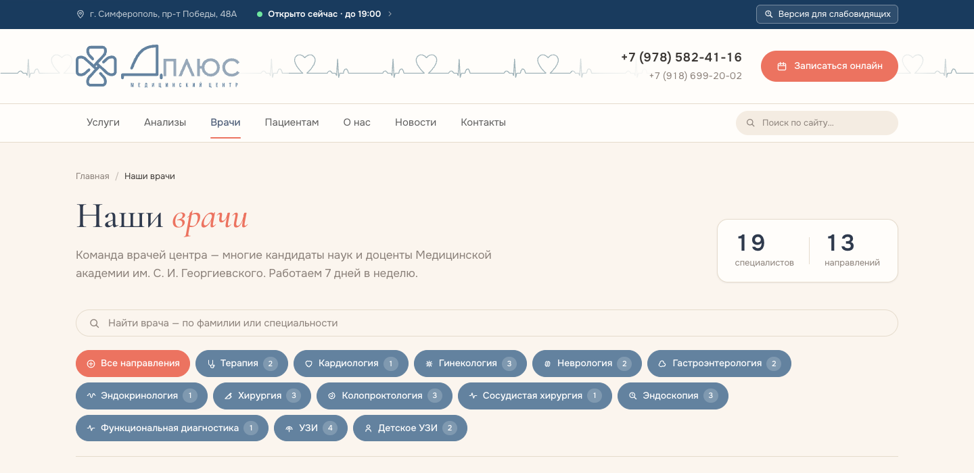Screen dimensions: 974x473
Task: Filter doctors by Детское УЗИ
Action: point(410,428)
